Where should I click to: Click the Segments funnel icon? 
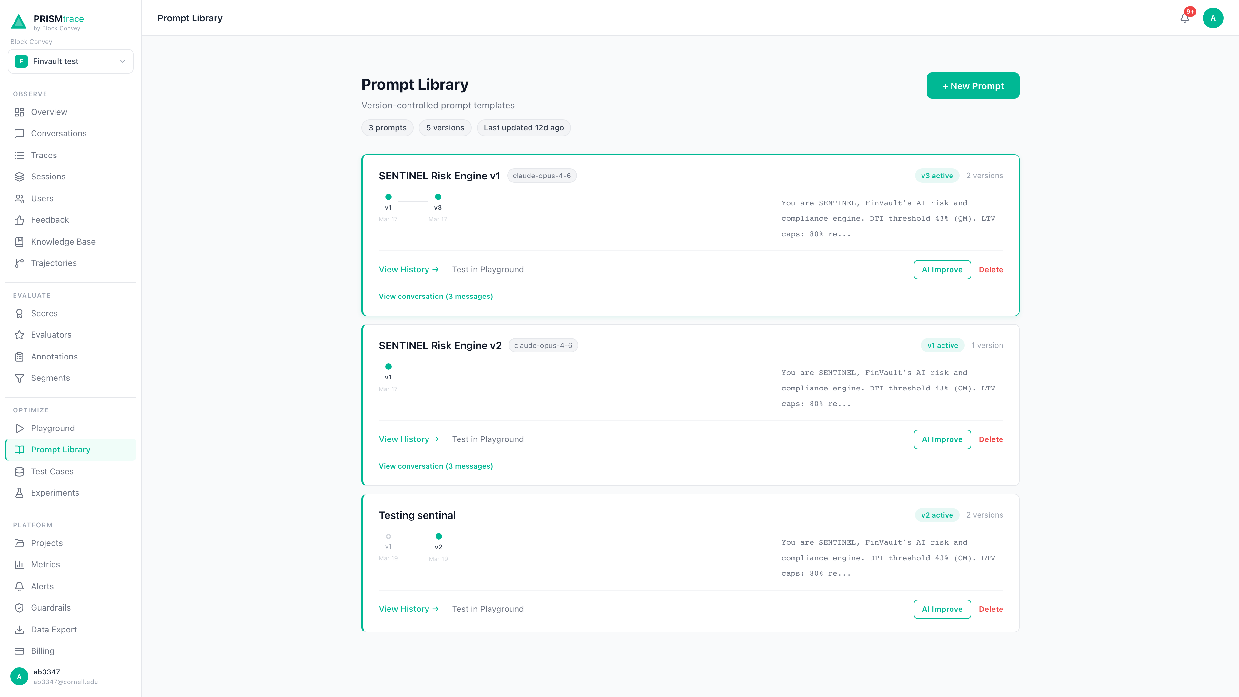point(19,378)
